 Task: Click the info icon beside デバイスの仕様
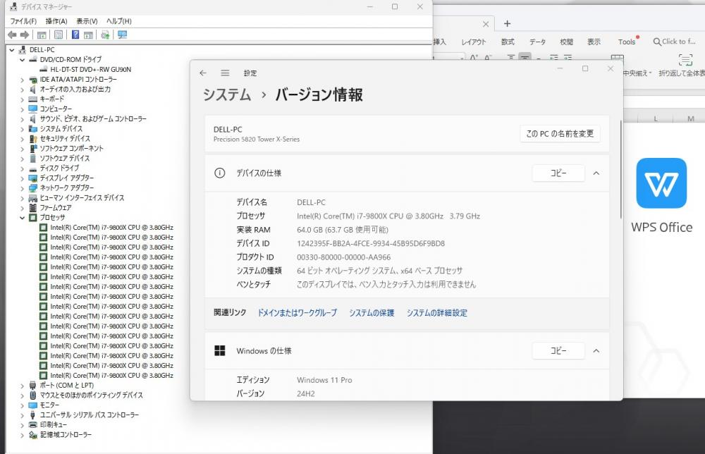tap(219, 173)
